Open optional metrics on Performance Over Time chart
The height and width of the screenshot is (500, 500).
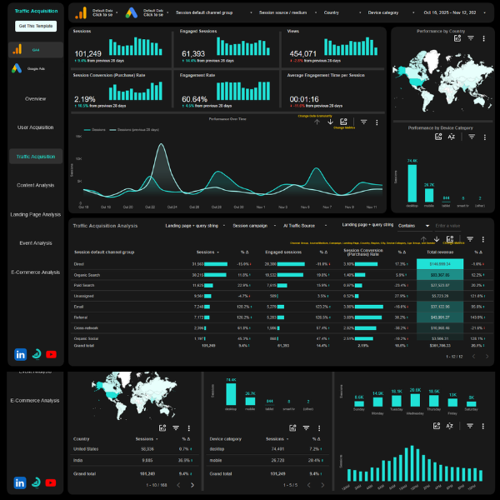pyautogui.click(x=343, y=122)
